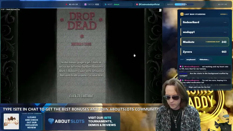Click the NEXT: Jesus label
This screenshot has width=233, height=131.
point(113,4)
